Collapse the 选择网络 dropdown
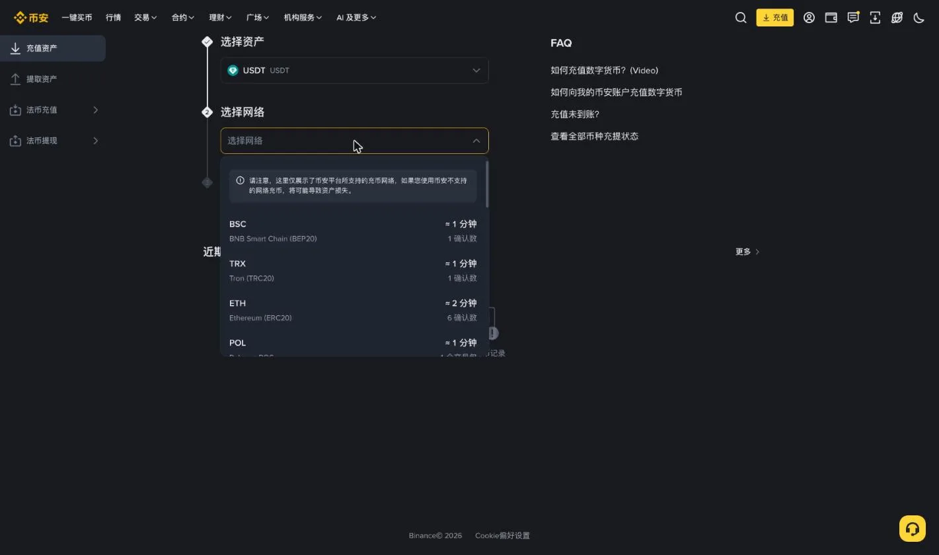This screenshot has width=939, height=555. (354, 141)
